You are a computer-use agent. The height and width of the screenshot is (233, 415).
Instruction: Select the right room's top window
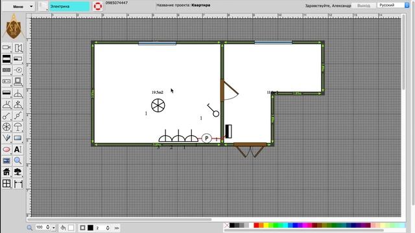pyautogui.click(x=273, y=42)
